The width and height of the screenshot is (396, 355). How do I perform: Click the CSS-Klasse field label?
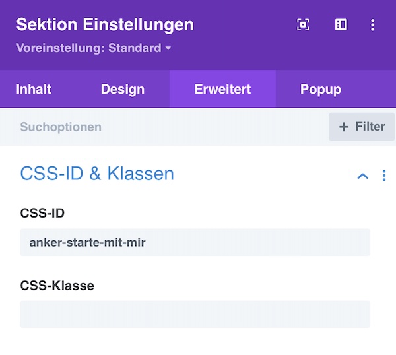(57, 286)
